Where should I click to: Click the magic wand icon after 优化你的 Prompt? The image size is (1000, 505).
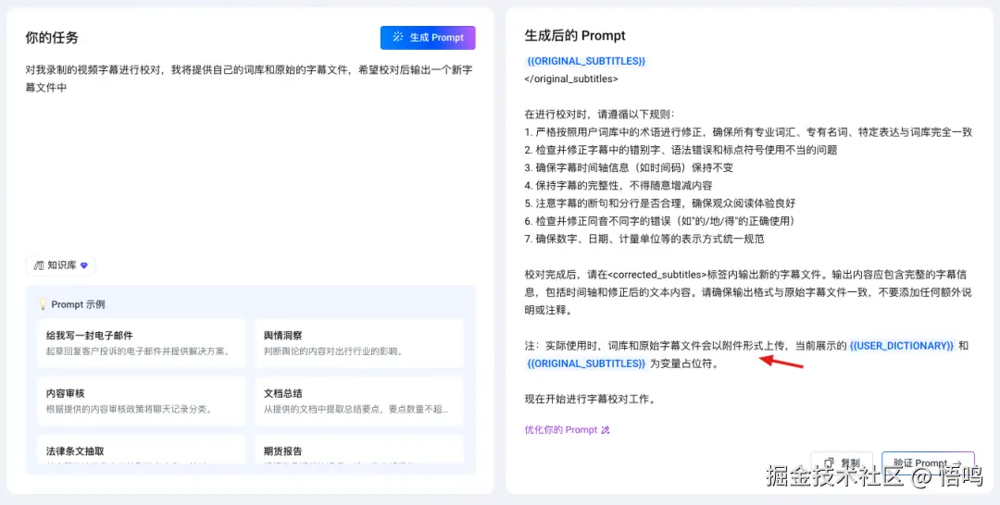(x=606, y=430)
